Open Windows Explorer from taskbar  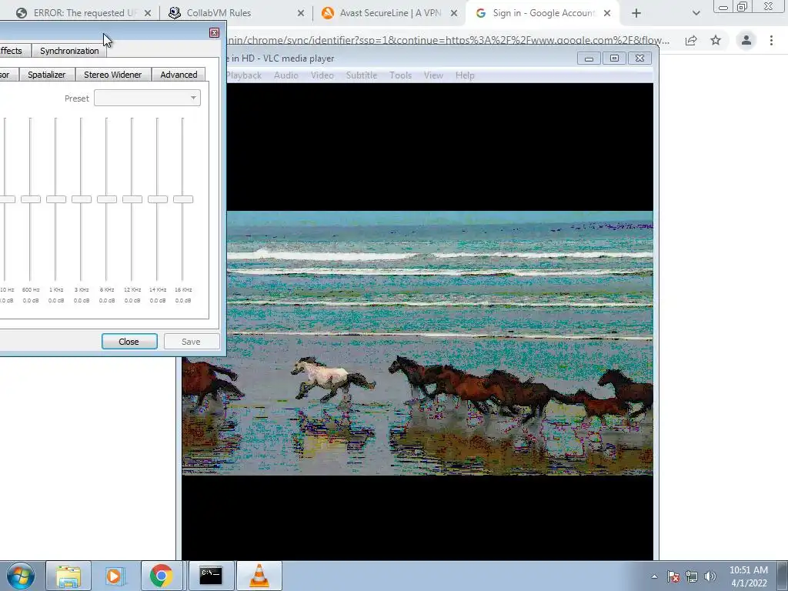[68, 576]
